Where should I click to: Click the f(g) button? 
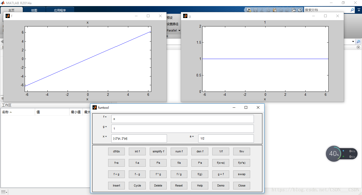point(200,174)
